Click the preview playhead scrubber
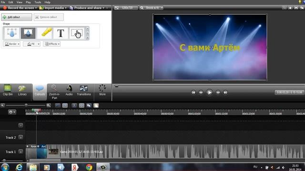Screen dimensions: 305x171 [116, 86]
